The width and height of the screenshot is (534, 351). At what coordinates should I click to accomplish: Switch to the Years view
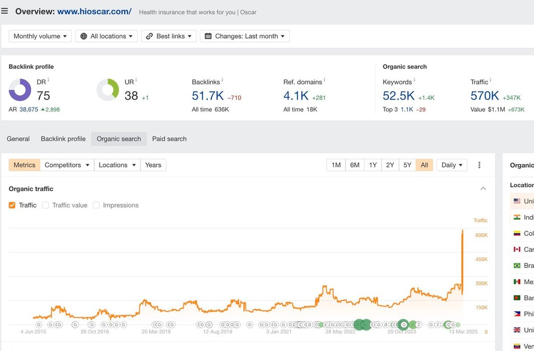tap(153, 165)
